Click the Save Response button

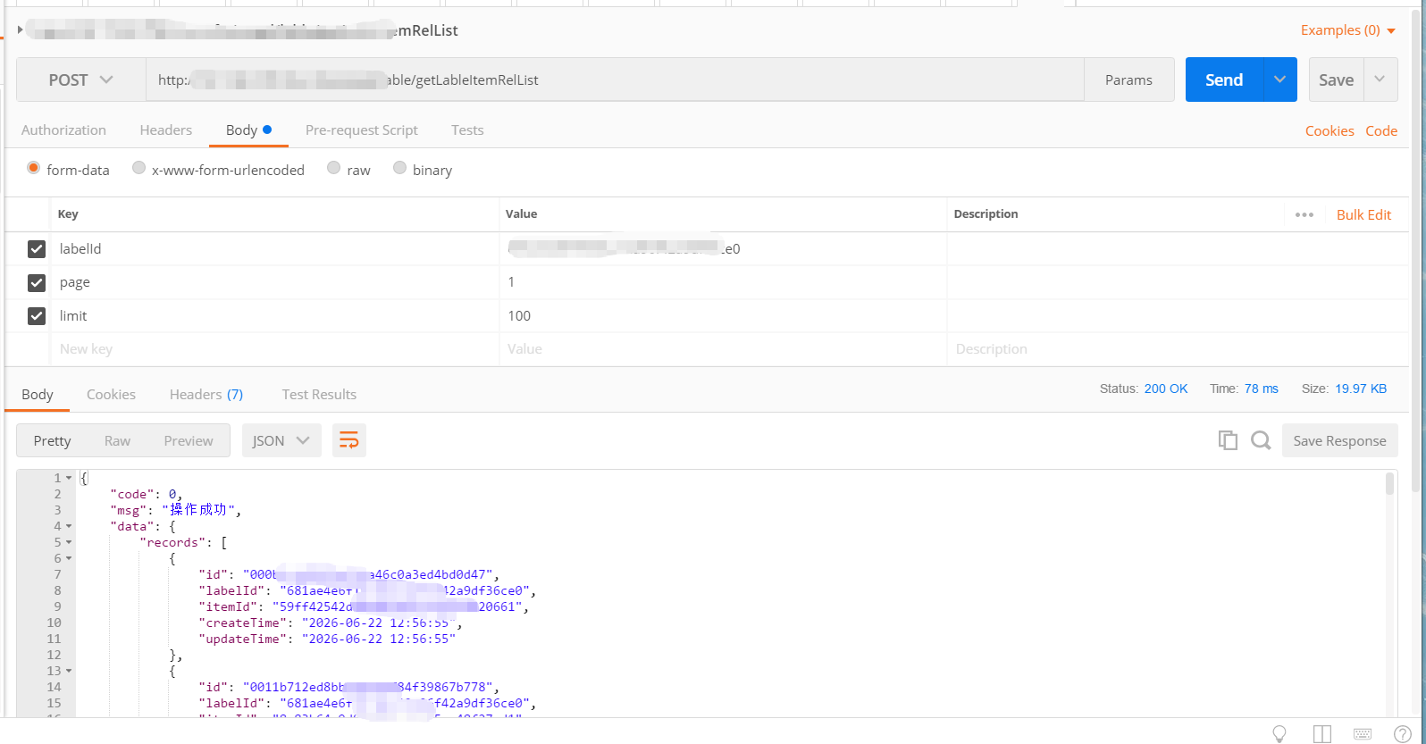coord(1339,440)
